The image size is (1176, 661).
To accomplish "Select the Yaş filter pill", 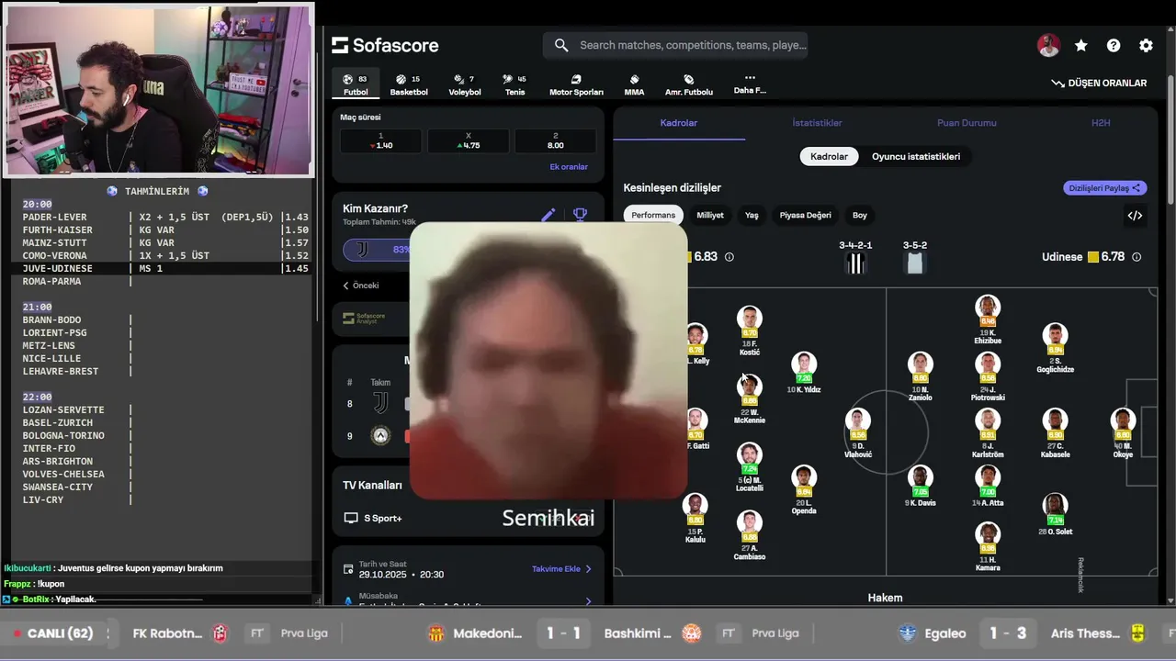I will pyautogui.click(x=752, y=215).
